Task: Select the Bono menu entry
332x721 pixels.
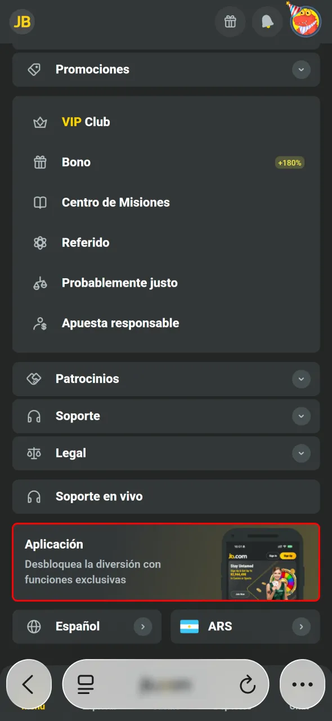Action: [x=76, y=162]
